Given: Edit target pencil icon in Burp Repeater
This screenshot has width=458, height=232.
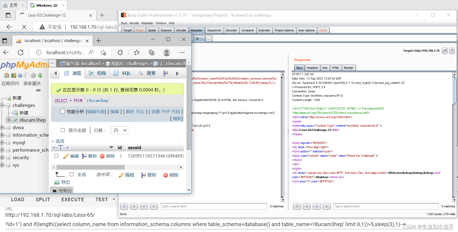Looking at the screenshot, I should tap(445, 51).
